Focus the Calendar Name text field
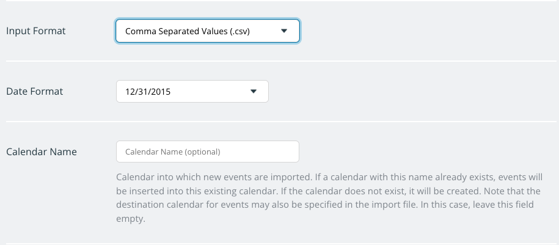The image size is (559, 245). [207, 152]
